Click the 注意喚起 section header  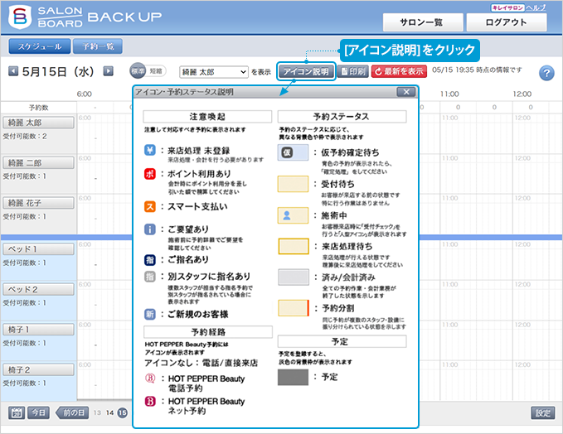[207, 117]
